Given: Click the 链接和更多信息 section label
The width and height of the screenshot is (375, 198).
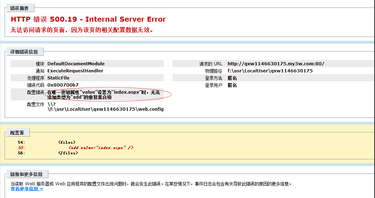Looking at the screenshot, I should (x=27, y=174).
